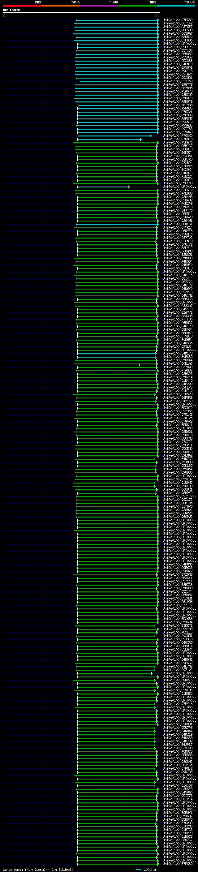Click the white query length bar

(x=82, y=13)
